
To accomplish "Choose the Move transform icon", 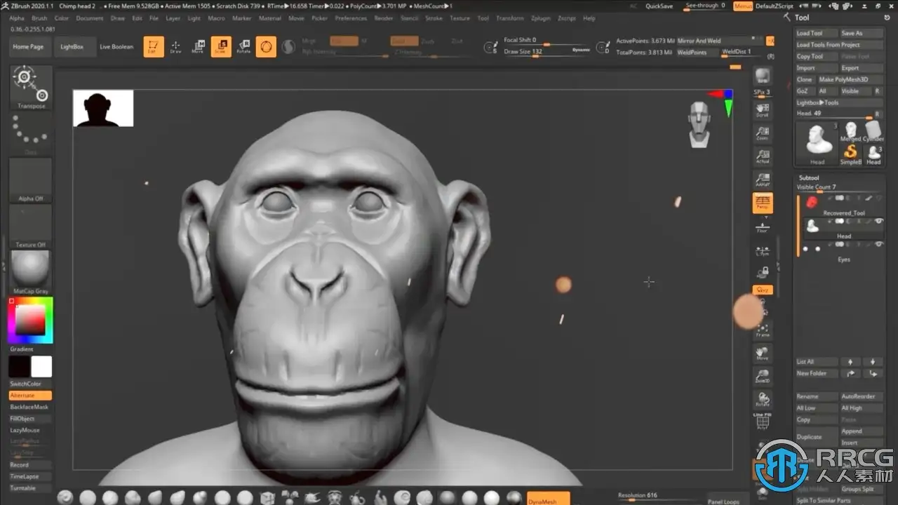I will coord(199,47).
